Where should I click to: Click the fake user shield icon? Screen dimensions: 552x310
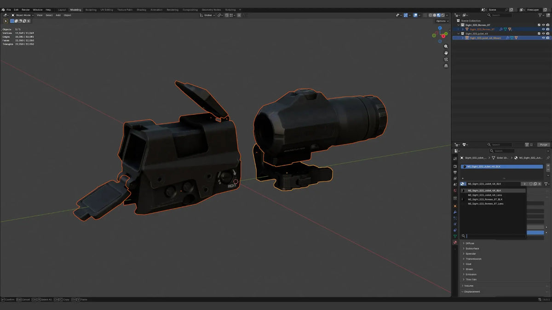coord(530,184)
